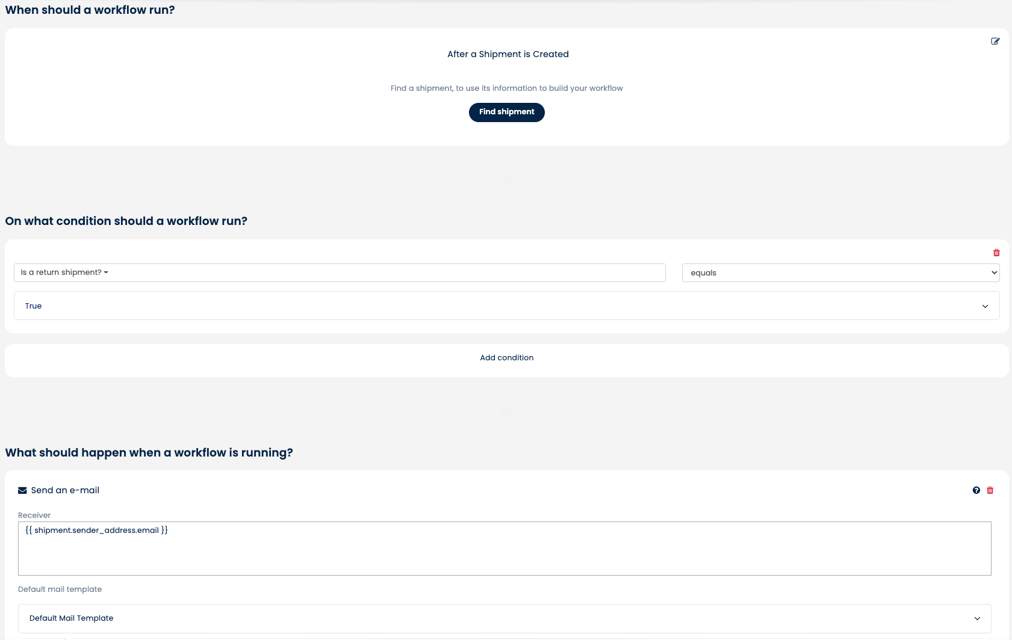This screenshot has height=640, width=1012.
Task: Click the envelope icon beside Send an e-mail
Action: 22,490
